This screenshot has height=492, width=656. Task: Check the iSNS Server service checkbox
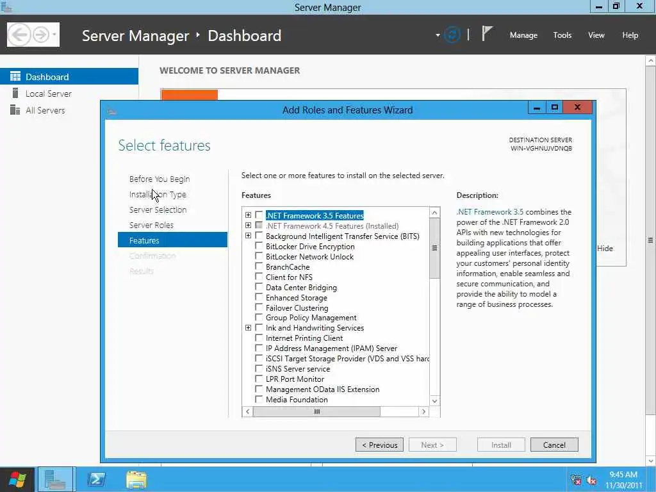259,368
